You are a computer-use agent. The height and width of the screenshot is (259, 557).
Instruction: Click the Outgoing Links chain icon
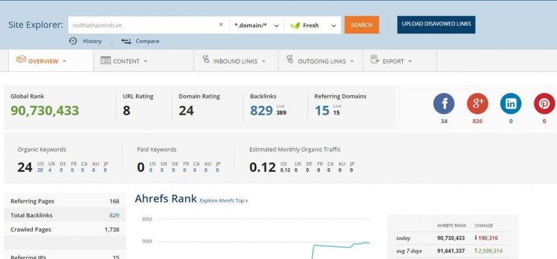(290, 60)
